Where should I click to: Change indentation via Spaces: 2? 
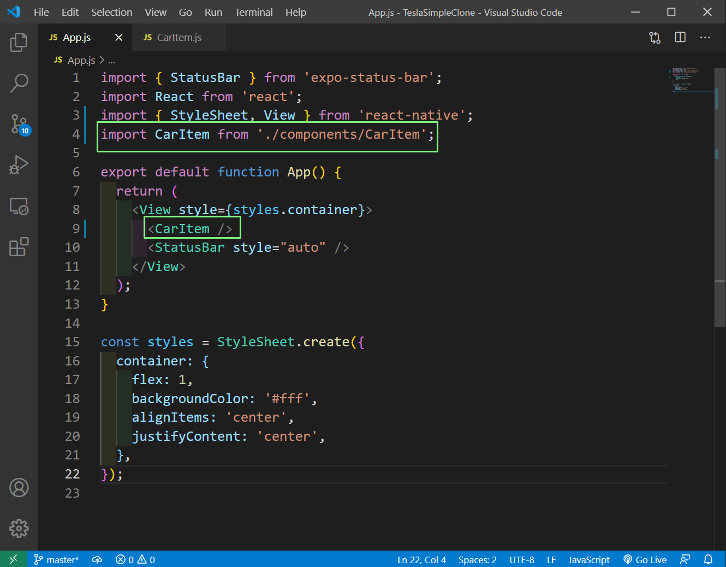(478, 559)
